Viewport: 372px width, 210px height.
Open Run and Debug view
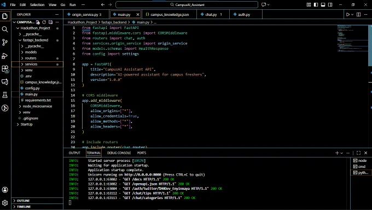tap(5, 56)
